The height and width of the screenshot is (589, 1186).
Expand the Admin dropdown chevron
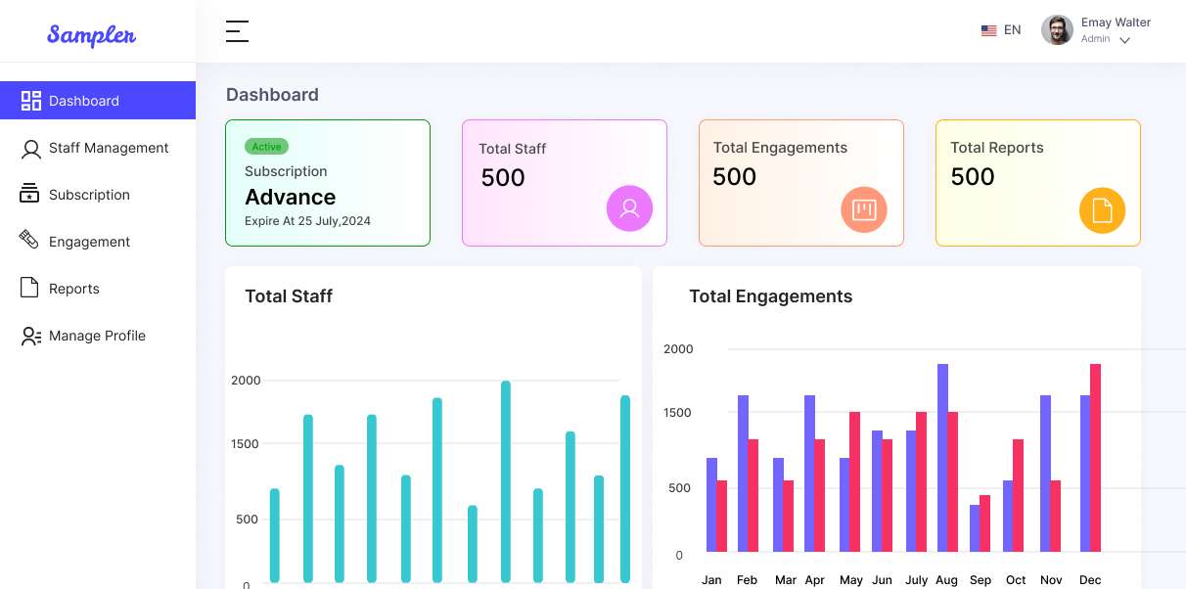tap(1124, 41)
